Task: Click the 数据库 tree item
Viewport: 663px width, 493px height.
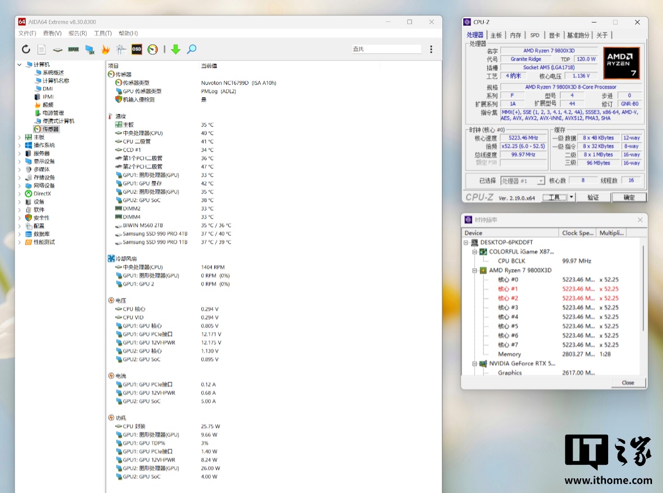Action: (x=42, y=234)
